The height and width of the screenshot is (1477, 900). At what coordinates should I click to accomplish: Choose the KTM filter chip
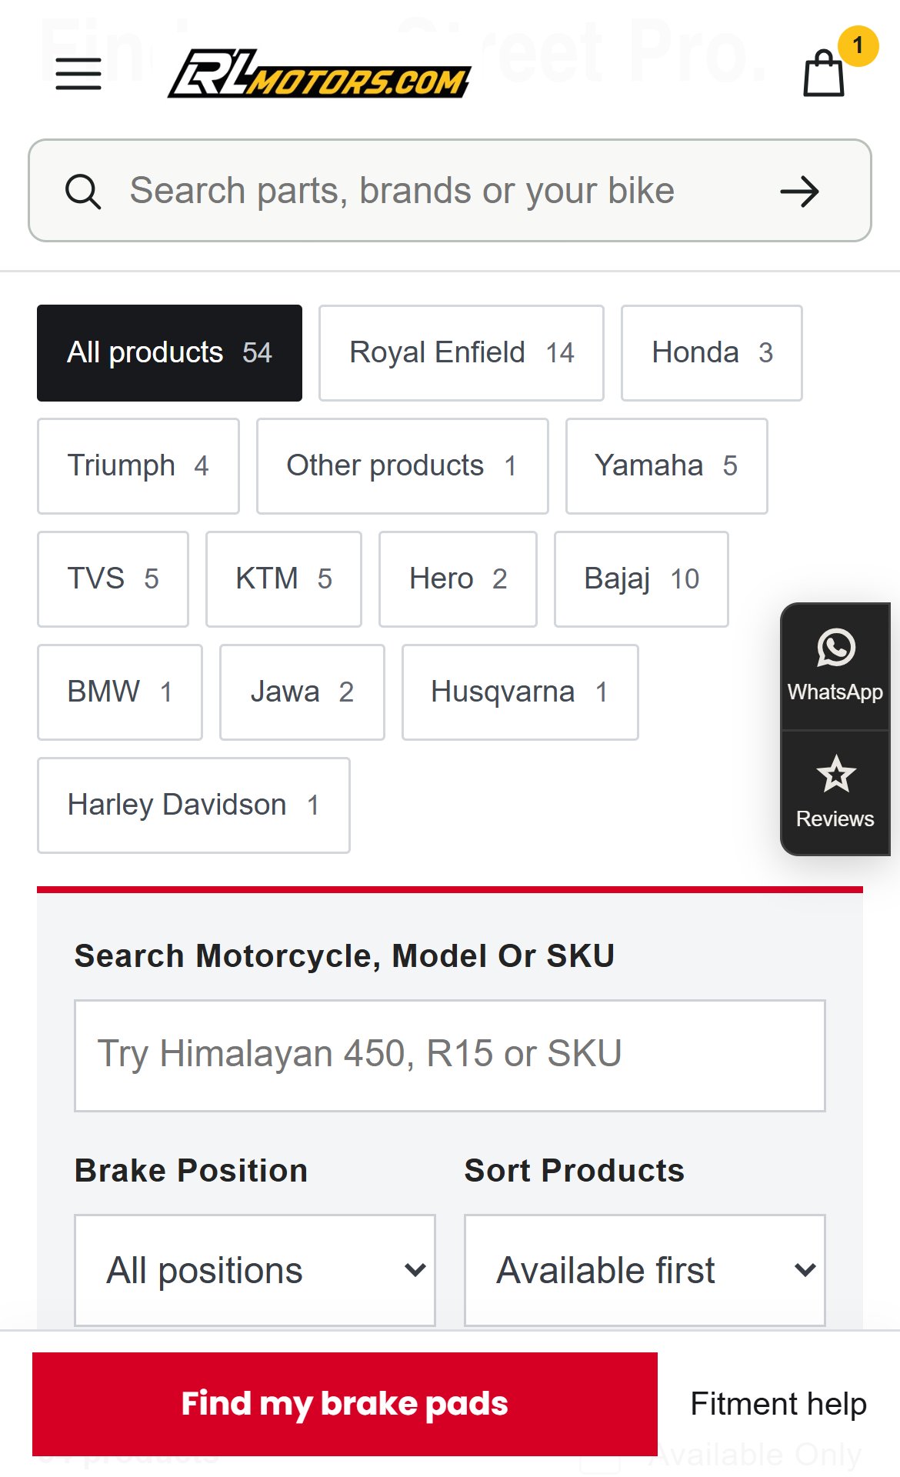(284, 579)
